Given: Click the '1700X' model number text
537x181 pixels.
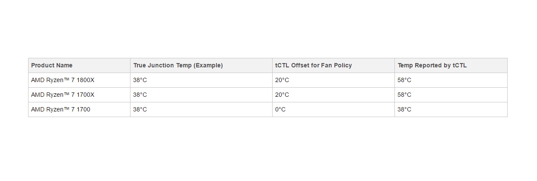Looking at the screenshot, I should point(85,95).
